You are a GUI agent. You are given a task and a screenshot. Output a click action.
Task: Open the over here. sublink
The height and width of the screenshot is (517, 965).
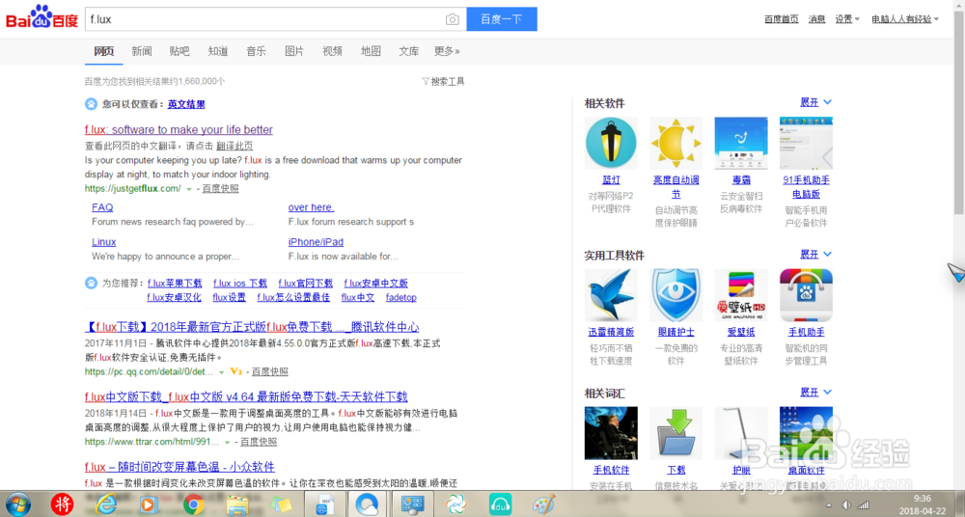312,207
